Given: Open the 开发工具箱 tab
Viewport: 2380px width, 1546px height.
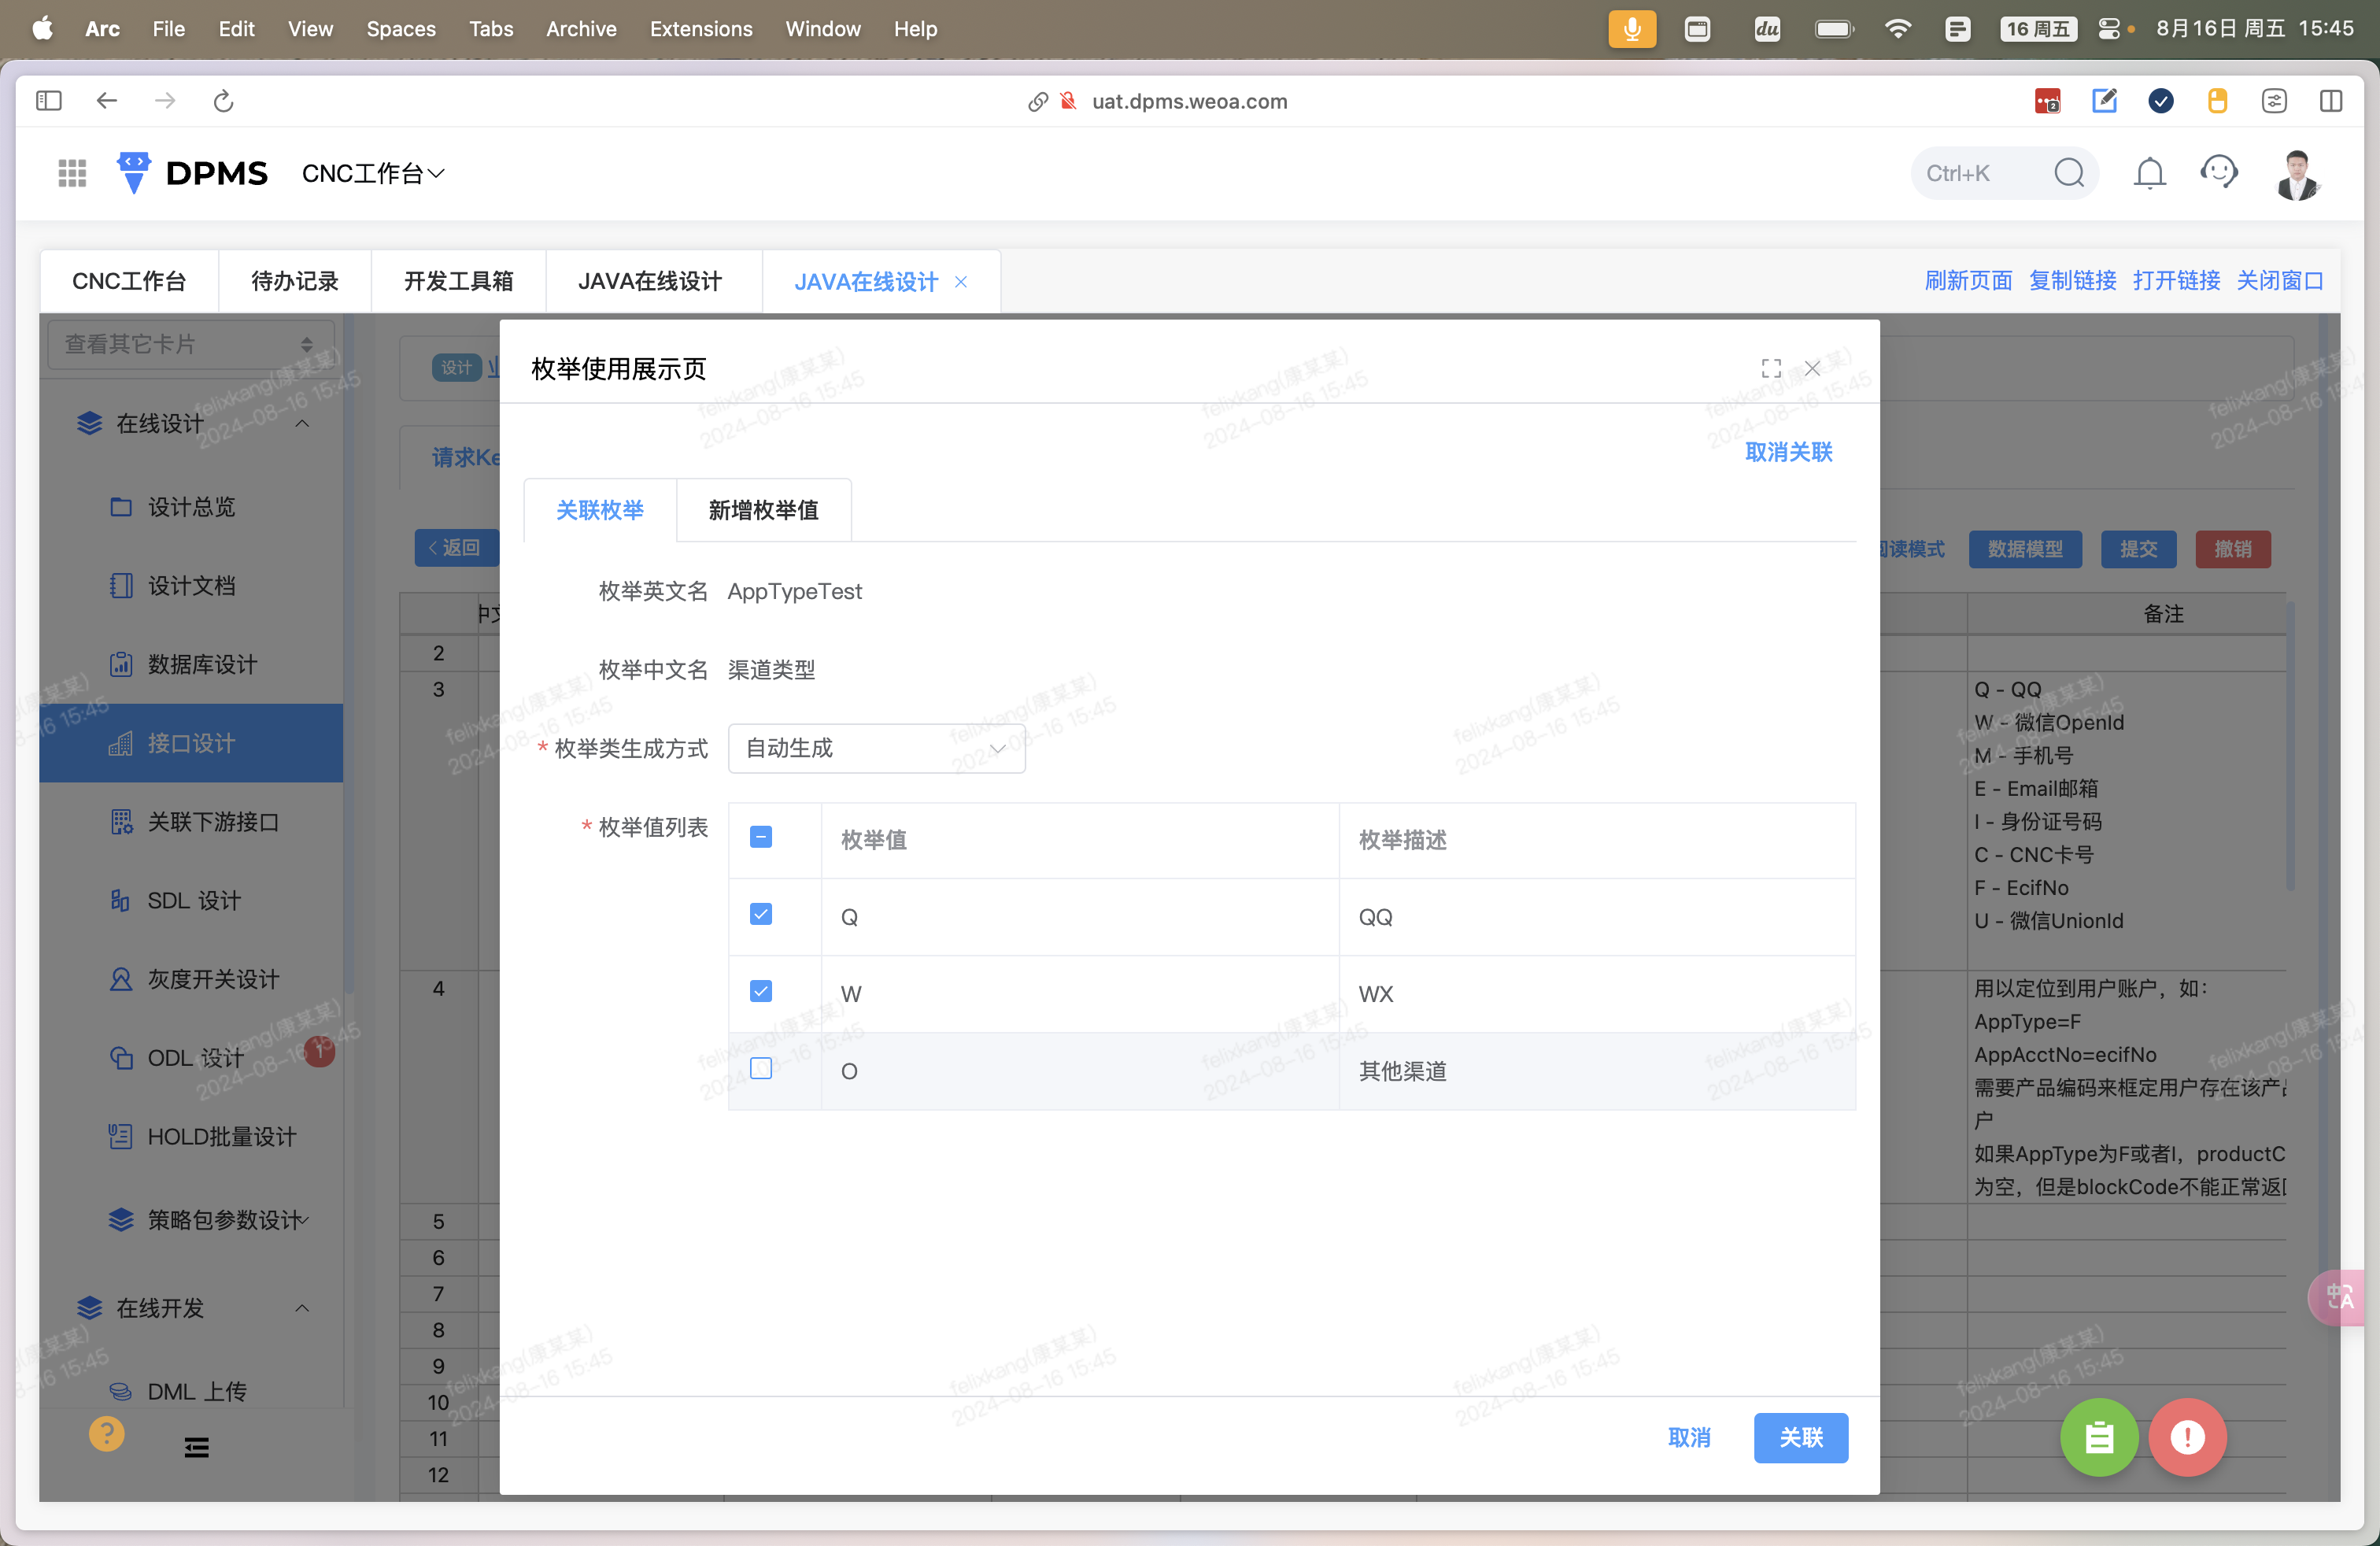Looking at the screenshot, I should (459, 282).
